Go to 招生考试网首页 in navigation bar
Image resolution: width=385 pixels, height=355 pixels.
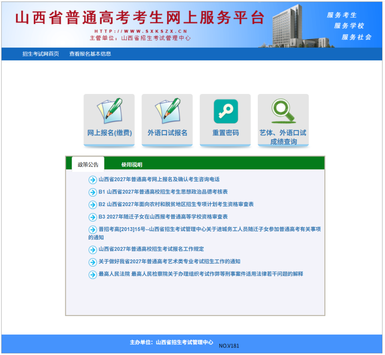[41, 54]
